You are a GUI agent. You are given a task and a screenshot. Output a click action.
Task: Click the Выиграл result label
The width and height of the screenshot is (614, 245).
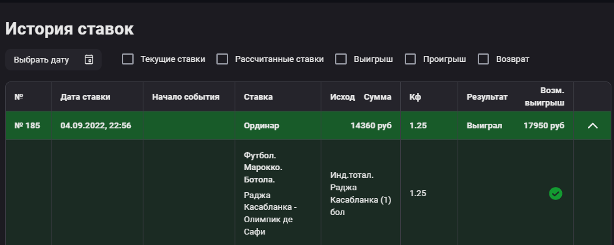pos(484,126)
